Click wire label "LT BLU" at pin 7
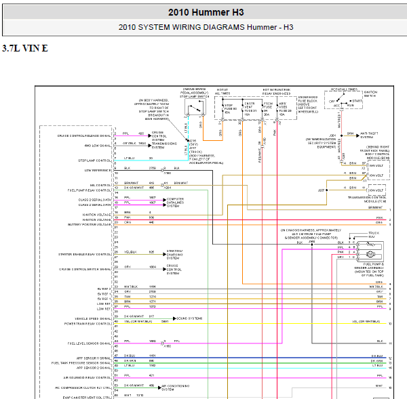 (129, 158)
